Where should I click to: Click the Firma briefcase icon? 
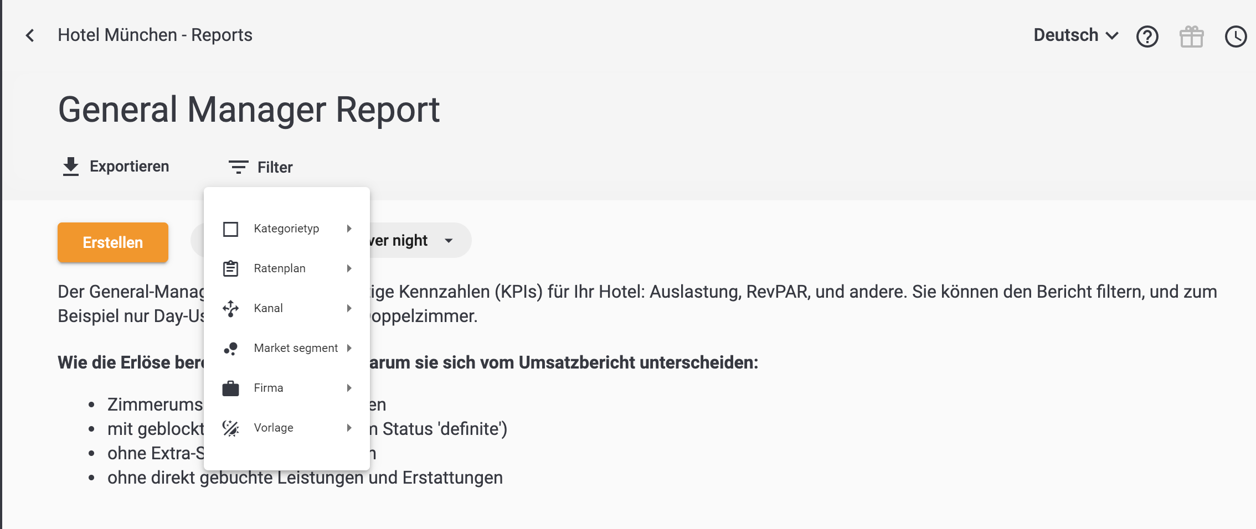(x=230, y=388)
